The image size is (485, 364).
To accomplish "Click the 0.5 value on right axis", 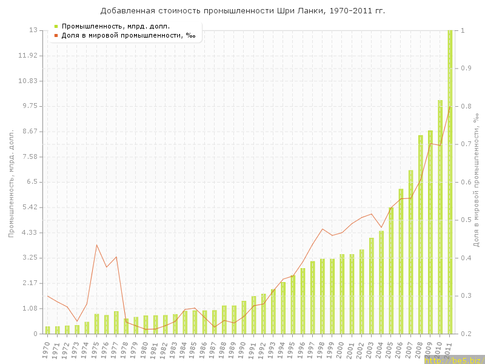I will tap(465, 220).
